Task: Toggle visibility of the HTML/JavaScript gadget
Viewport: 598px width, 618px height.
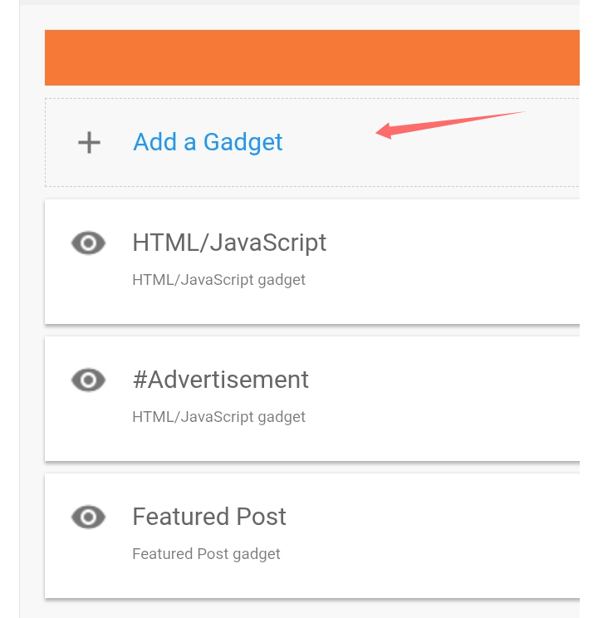Action: coord(88,243)
